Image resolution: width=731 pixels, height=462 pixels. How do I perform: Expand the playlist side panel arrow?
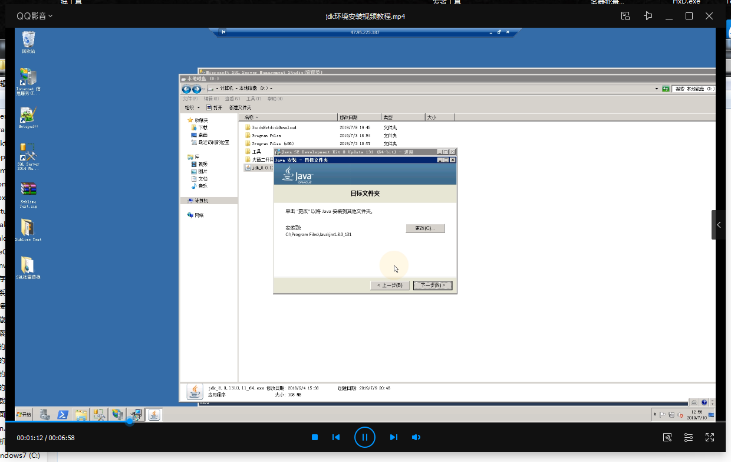click(719, 225)
